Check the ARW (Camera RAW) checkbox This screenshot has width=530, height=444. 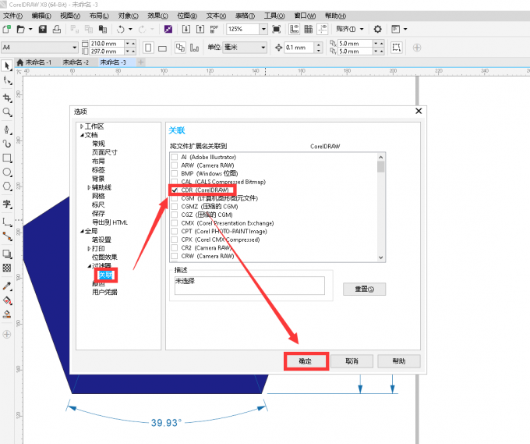pyautogui.click(x=175, y=165)
